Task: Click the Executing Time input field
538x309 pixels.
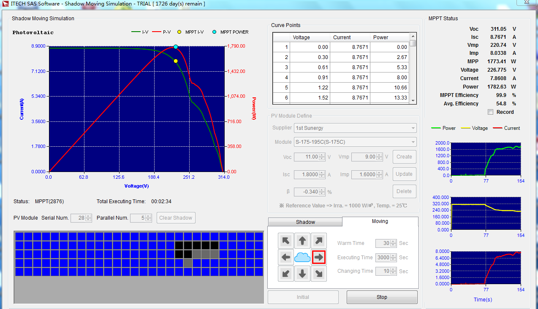Action: pos(383,258)
